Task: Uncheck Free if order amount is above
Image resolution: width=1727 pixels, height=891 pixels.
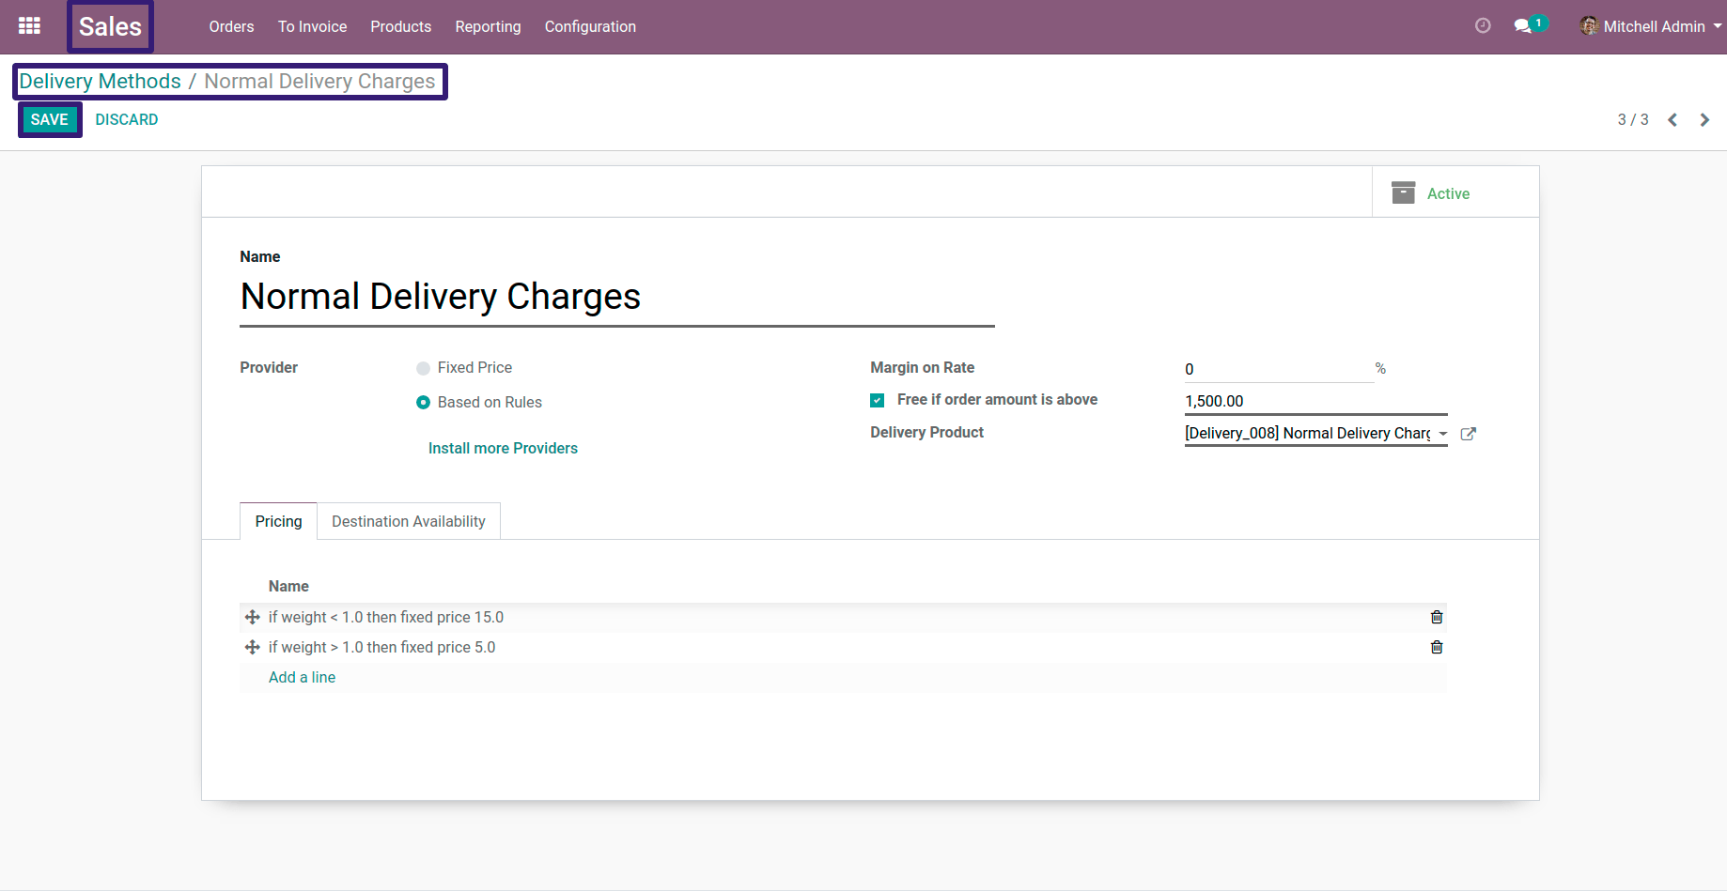Action: (877, 400)
